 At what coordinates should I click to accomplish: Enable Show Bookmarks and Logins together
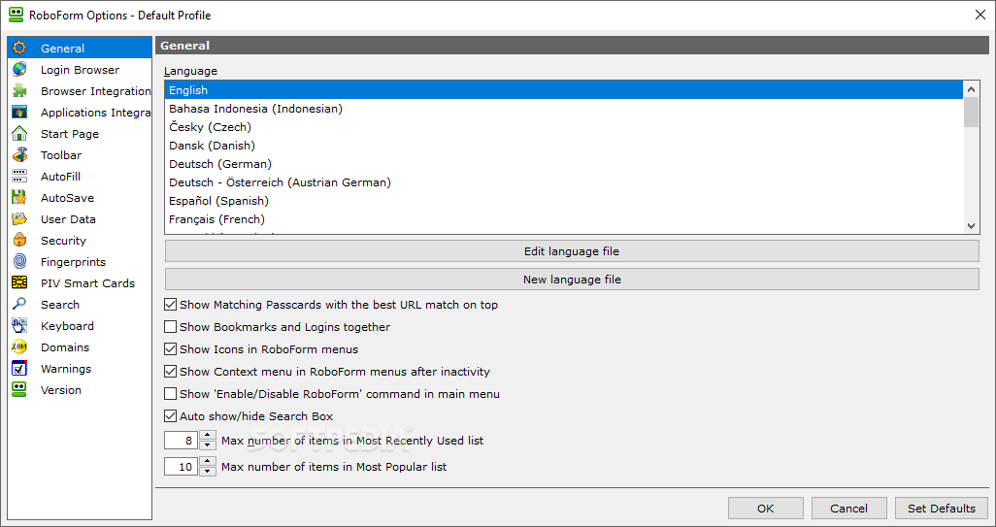pyautogui.click(x=170, y=327)
